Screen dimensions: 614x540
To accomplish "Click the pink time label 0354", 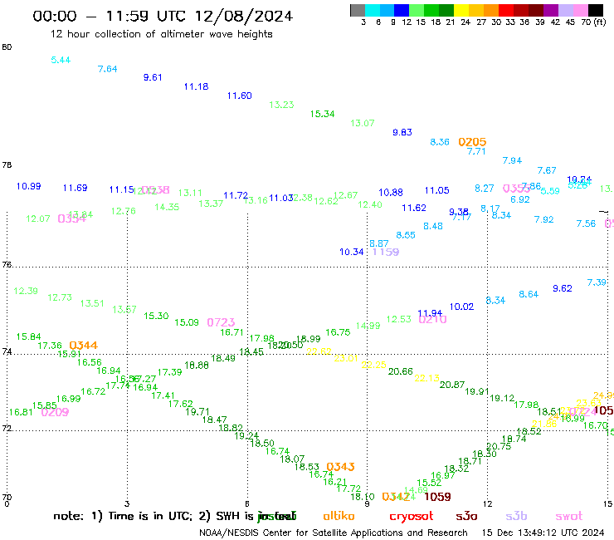I will pyautogui.click(x=71, y=218).
